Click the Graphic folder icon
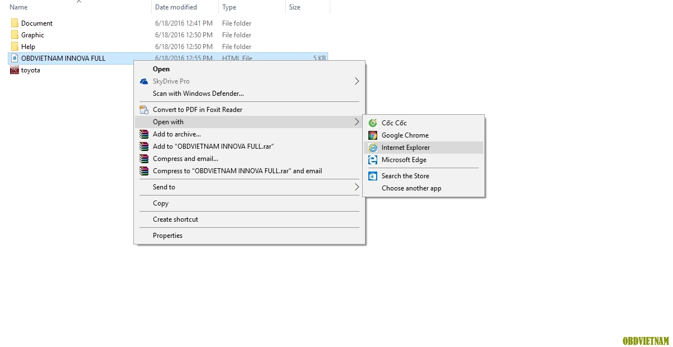 coord(15,35)
